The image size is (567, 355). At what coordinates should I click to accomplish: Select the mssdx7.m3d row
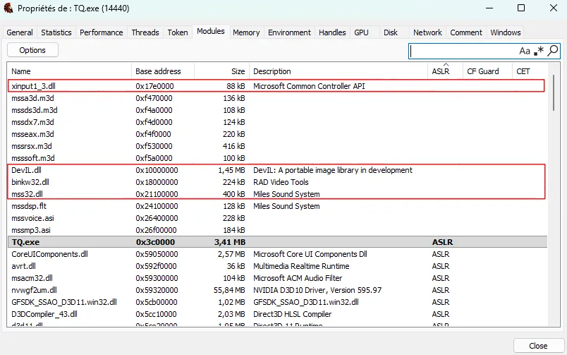[x=277, y=122]
